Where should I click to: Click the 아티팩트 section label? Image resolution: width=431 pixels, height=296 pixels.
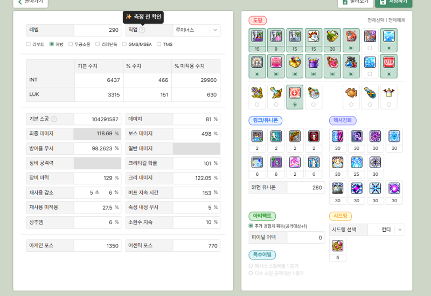(x=262, y=216)
